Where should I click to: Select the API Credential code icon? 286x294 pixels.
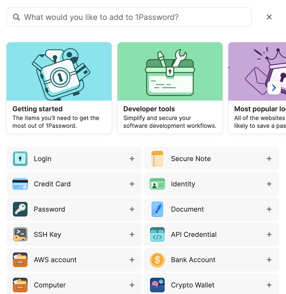(x=157, y=235)
